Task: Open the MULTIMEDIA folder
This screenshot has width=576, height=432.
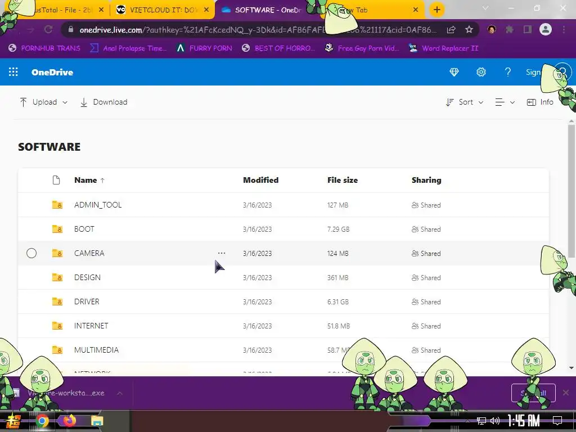Action: click(96, 350)
